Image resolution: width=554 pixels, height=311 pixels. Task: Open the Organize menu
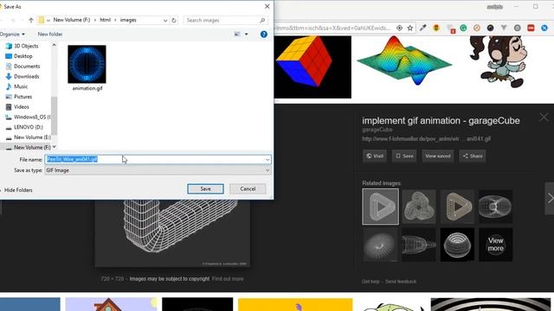[12, 35]
